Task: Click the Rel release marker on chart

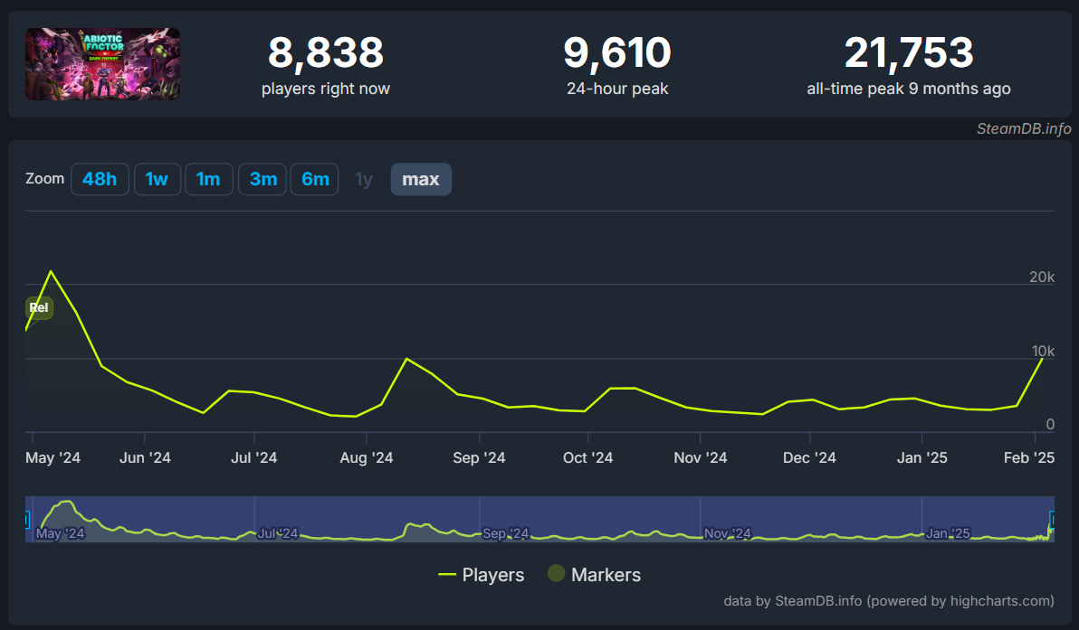Action: (39, 307)
